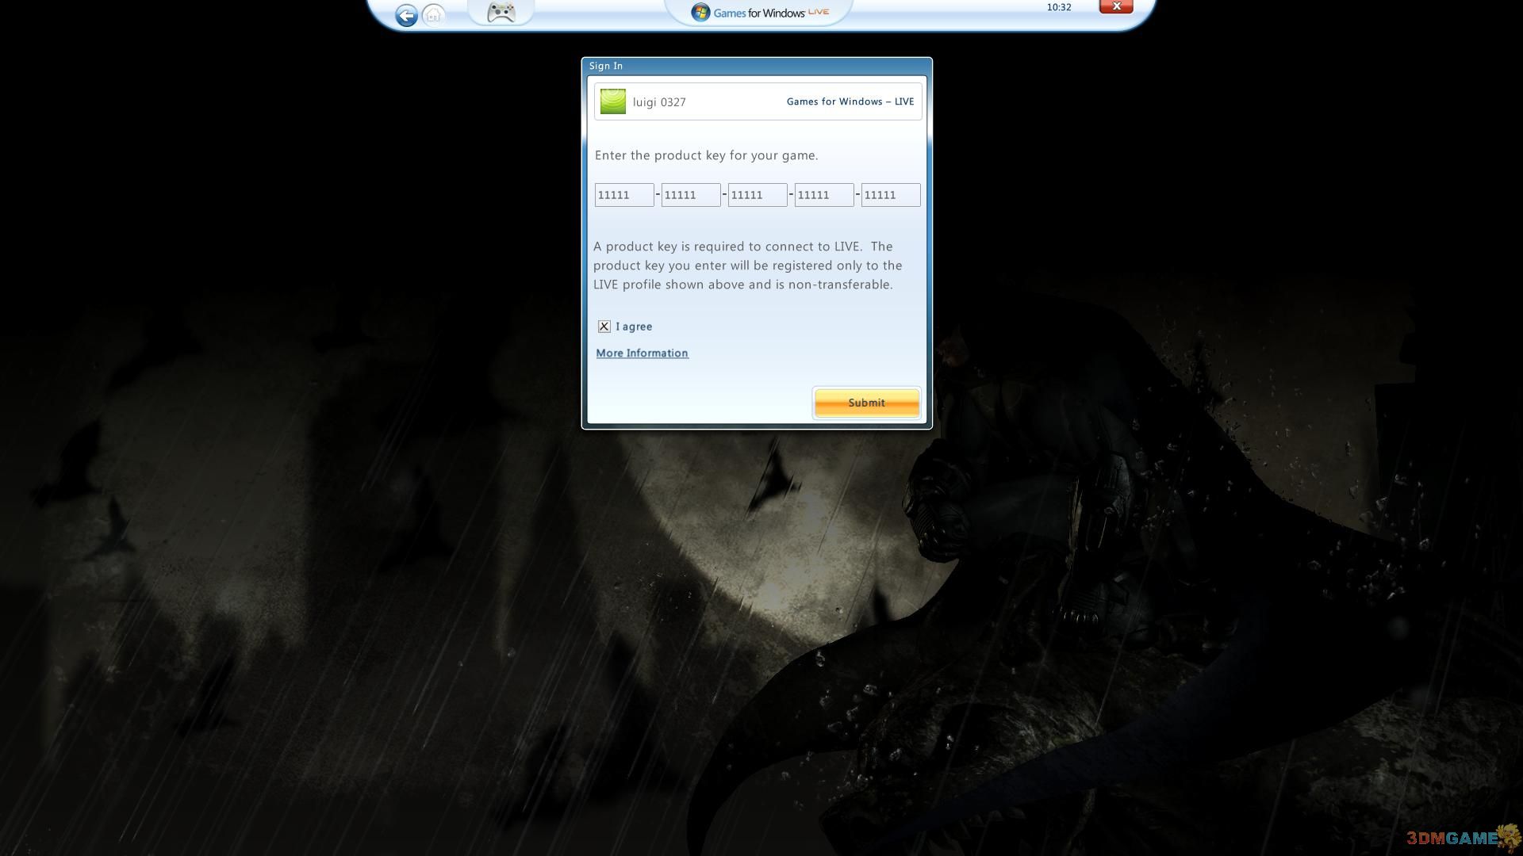
Task: Click the 10:32 clock display
Action: coord(1059,7)
